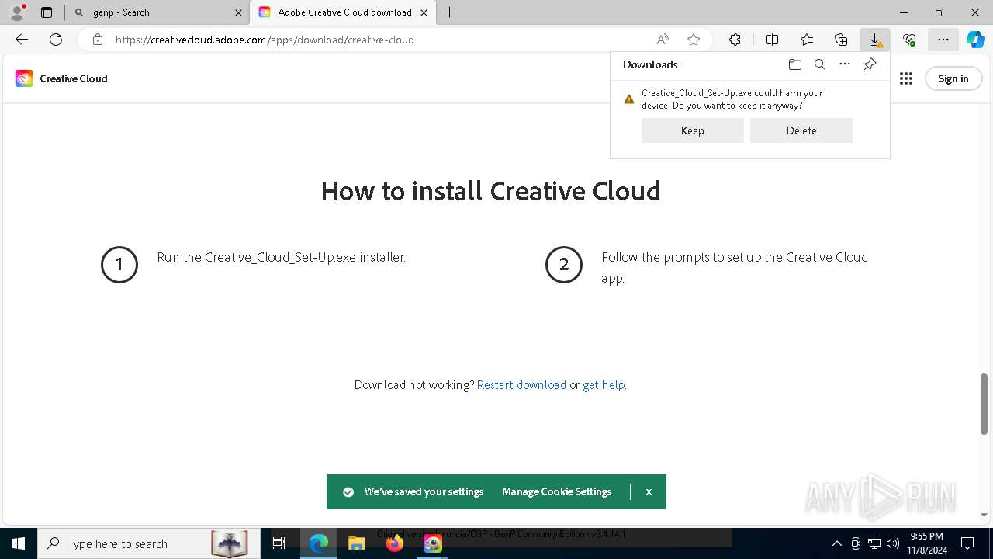Screen dimensions: 993x559
Task: Open Edge Settings and more menu
Action: click(x=943, y=40)
